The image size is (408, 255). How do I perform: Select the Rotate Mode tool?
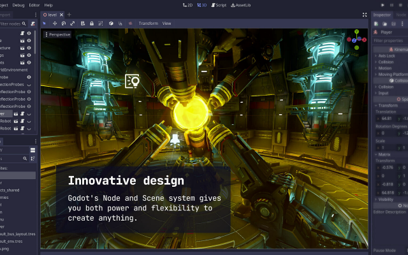click(64, 24)
